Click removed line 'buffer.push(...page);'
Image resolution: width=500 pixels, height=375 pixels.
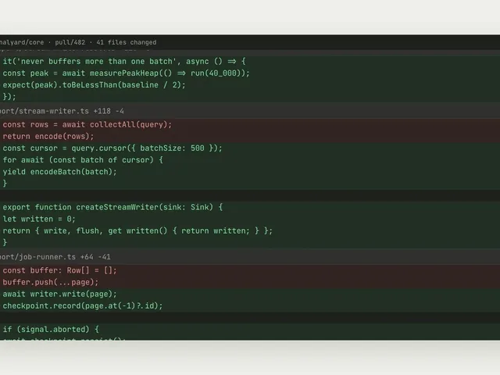[x=250, y=282]
